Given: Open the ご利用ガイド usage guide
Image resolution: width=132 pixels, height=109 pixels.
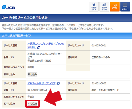Looking at the screenshot, I should tap(94, 7).
